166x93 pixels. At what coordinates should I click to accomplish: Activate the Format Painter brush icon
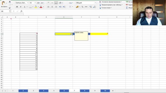click(x=10, y=7)
